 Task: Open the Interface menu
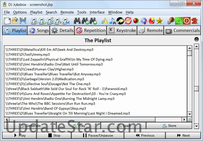[x=97, y=12]
